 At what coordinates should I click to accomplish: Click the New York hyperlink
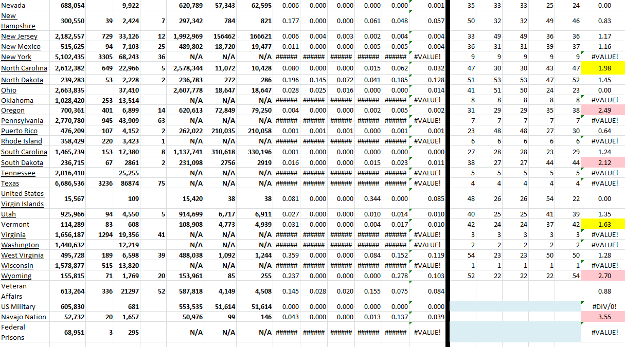[x=16, y=57]
